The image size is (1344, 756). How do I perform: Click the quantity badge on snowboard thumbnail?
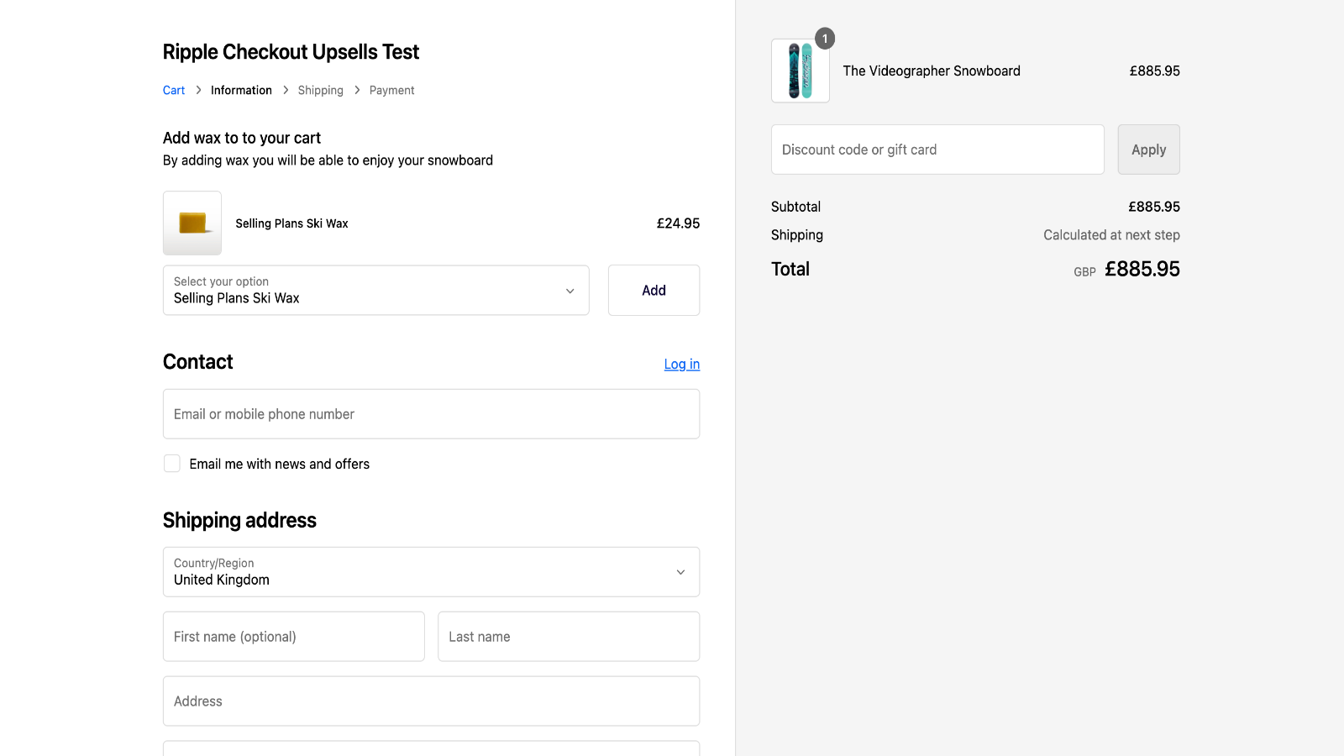pyautogui.click(x=825, y=39)
